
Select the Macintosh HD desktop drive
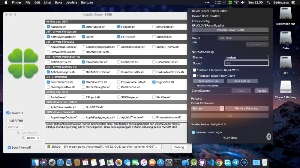pyautogui.click(x=285, y=16)
